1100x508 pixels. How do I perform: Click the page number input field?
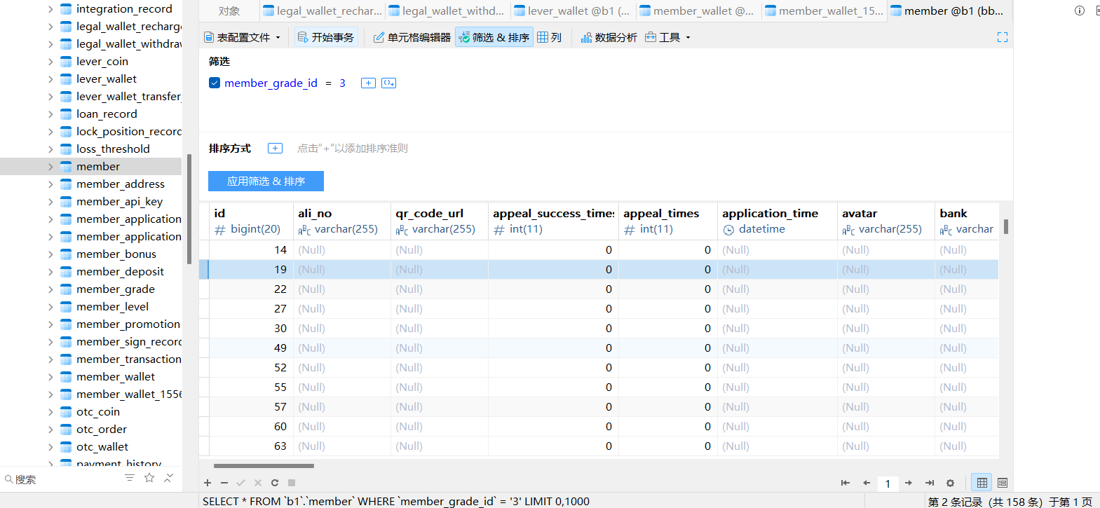coord(888,483)
